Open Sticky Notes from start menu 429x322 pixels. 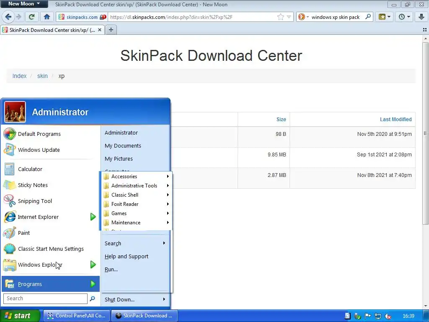click(51, 185)
